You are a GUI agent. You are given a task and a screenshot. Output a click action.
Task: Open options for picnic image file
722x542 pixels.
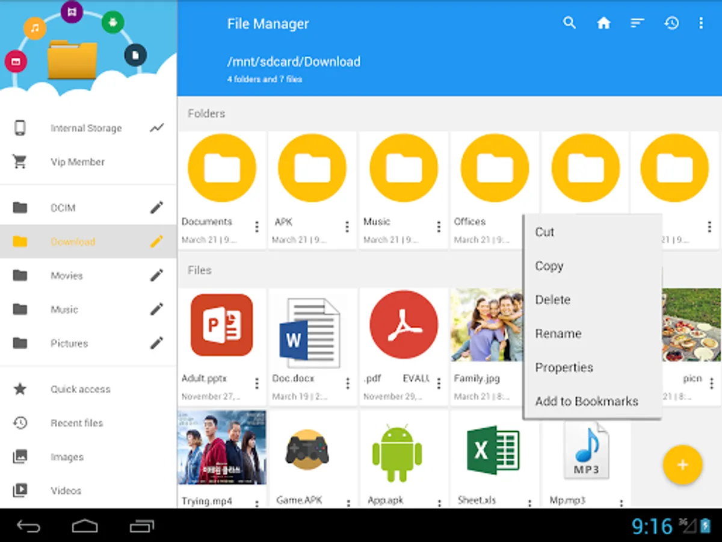pos(712,383)
